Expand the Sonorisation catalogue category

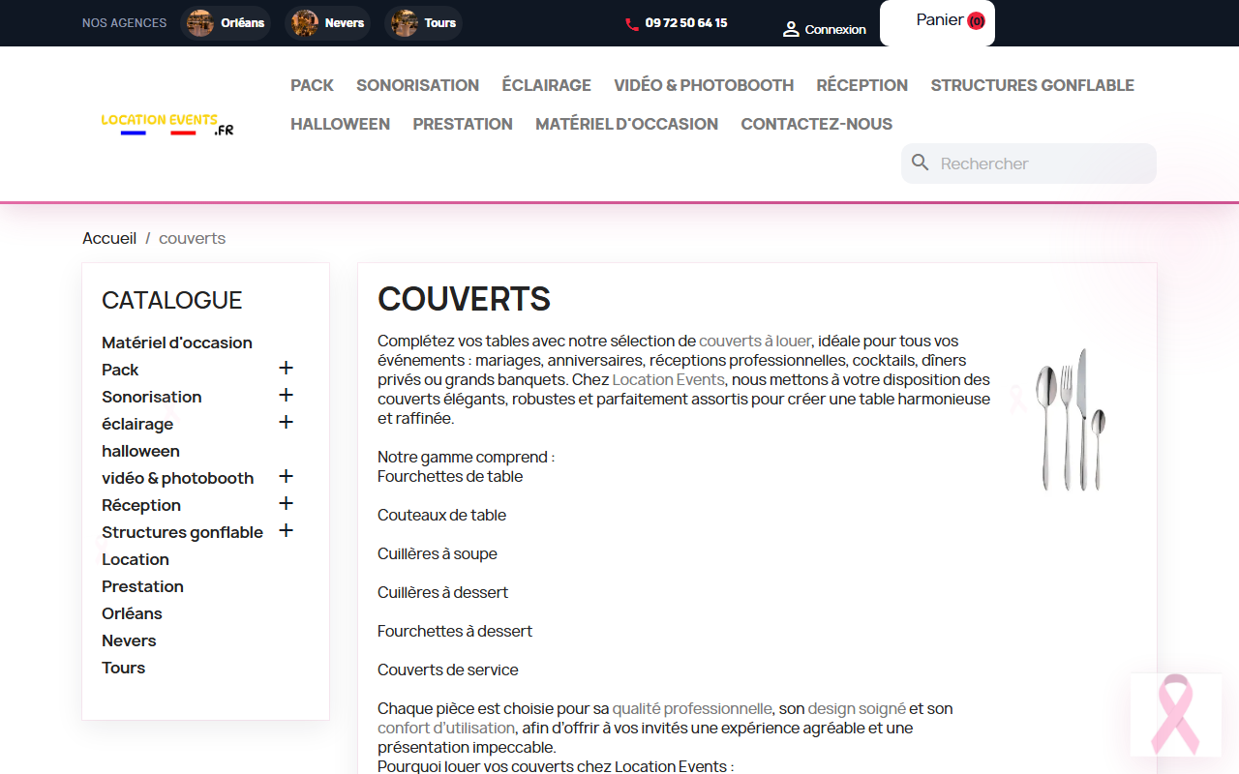[x=286, y=395]
